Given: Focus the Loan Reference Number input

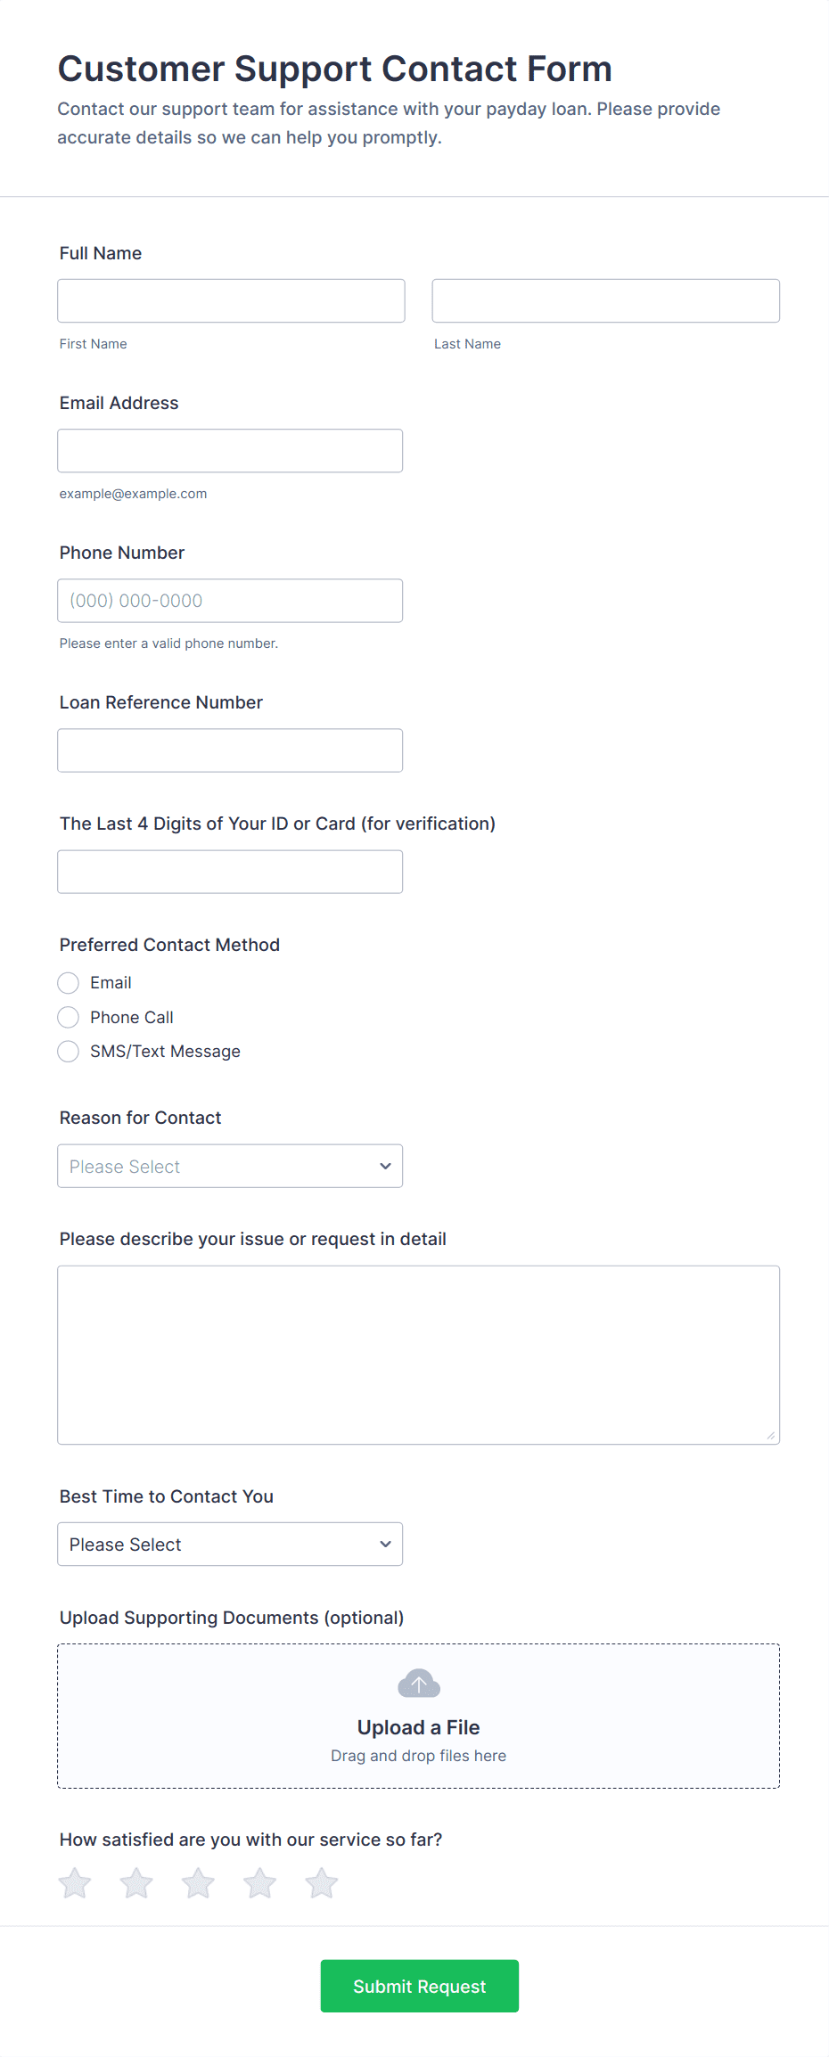Looking at the screenshot, I should [230, 750].
